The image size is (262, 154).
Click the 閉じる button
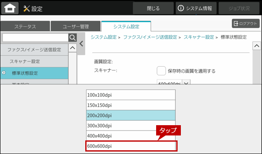point(153,8)
